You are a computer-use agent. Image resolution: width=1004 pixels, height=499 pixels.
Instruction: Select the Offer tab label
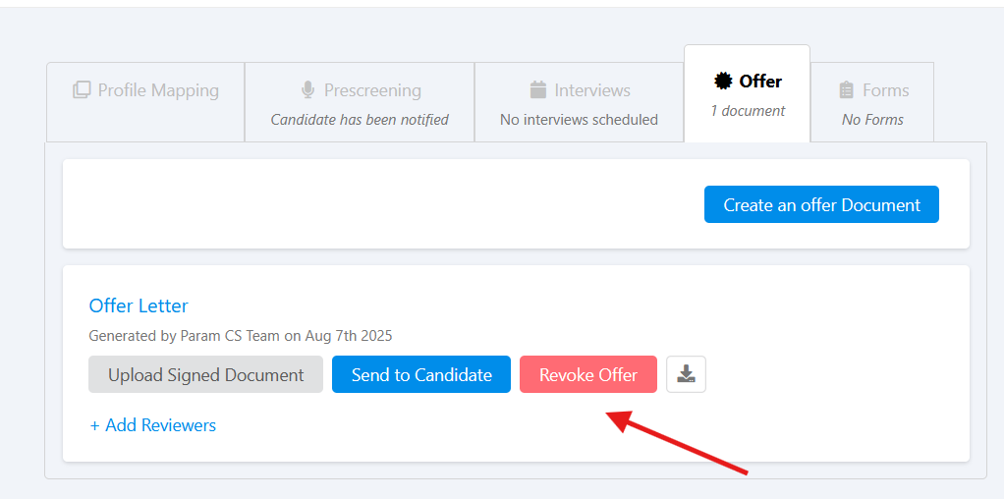tap(759, 82)
